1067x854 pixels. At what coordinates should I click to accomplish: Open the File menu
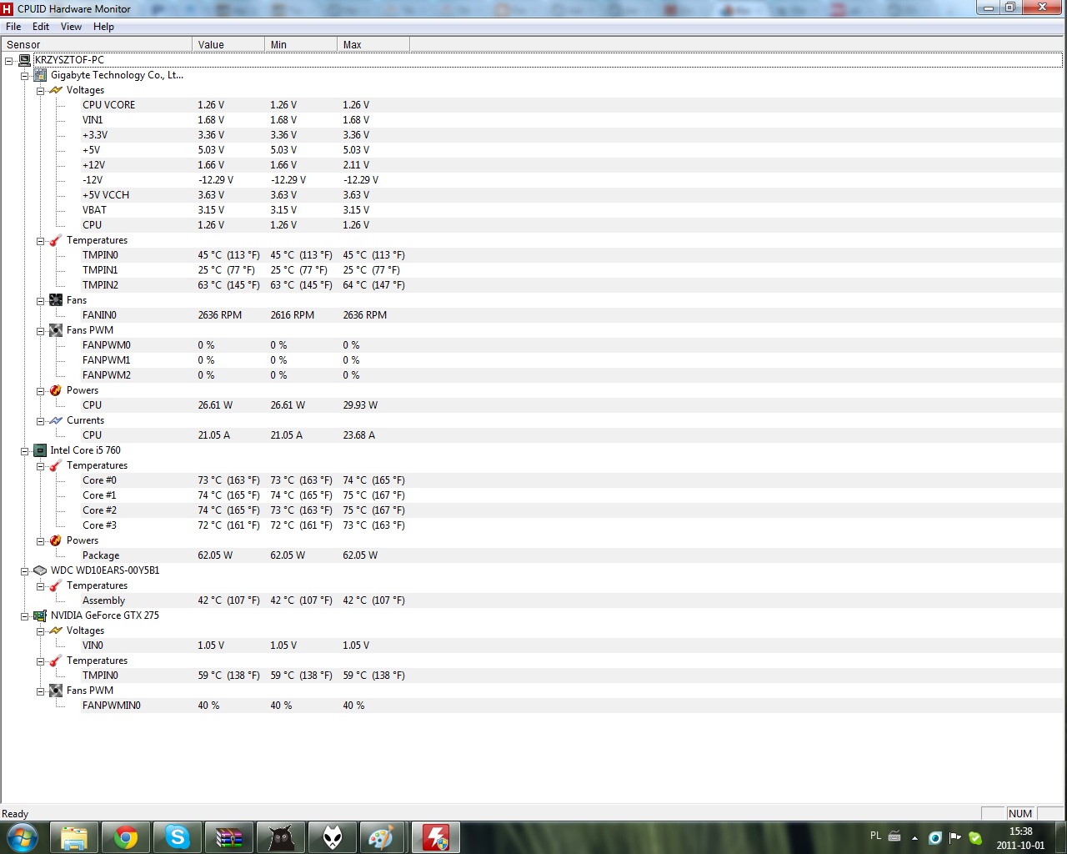point(13,27)
